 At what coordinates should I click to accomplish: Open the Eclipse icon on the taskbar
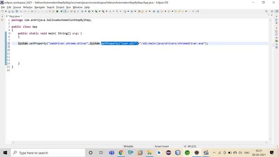pyautogui.click(x=169, y=153)
